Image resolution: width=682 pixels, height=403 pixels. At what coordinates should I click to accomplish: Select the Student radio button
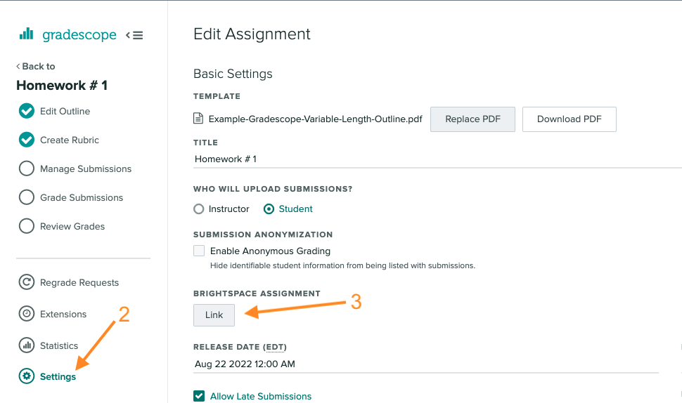point(269,209)
